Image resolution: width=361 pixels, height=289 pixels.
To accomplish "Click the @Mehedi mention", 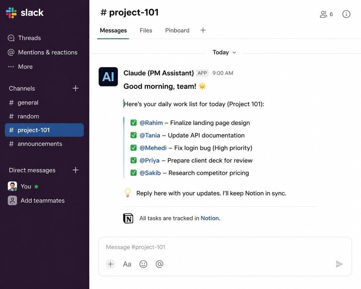I will (153, 148).
